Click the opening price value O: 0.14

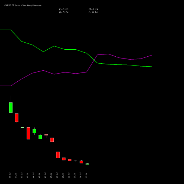pyautogui.click(x=64, y=13)
